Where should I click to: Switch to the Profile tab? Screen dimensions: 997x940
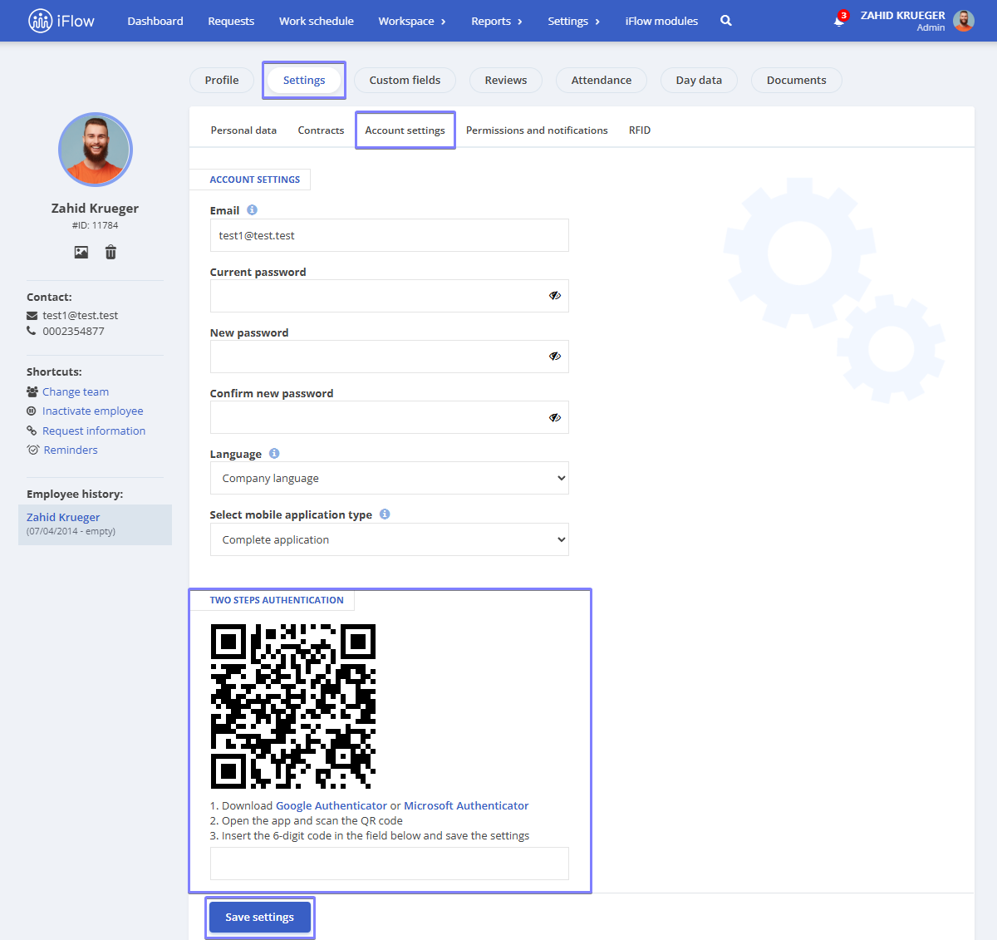click(x=222, y=80)
